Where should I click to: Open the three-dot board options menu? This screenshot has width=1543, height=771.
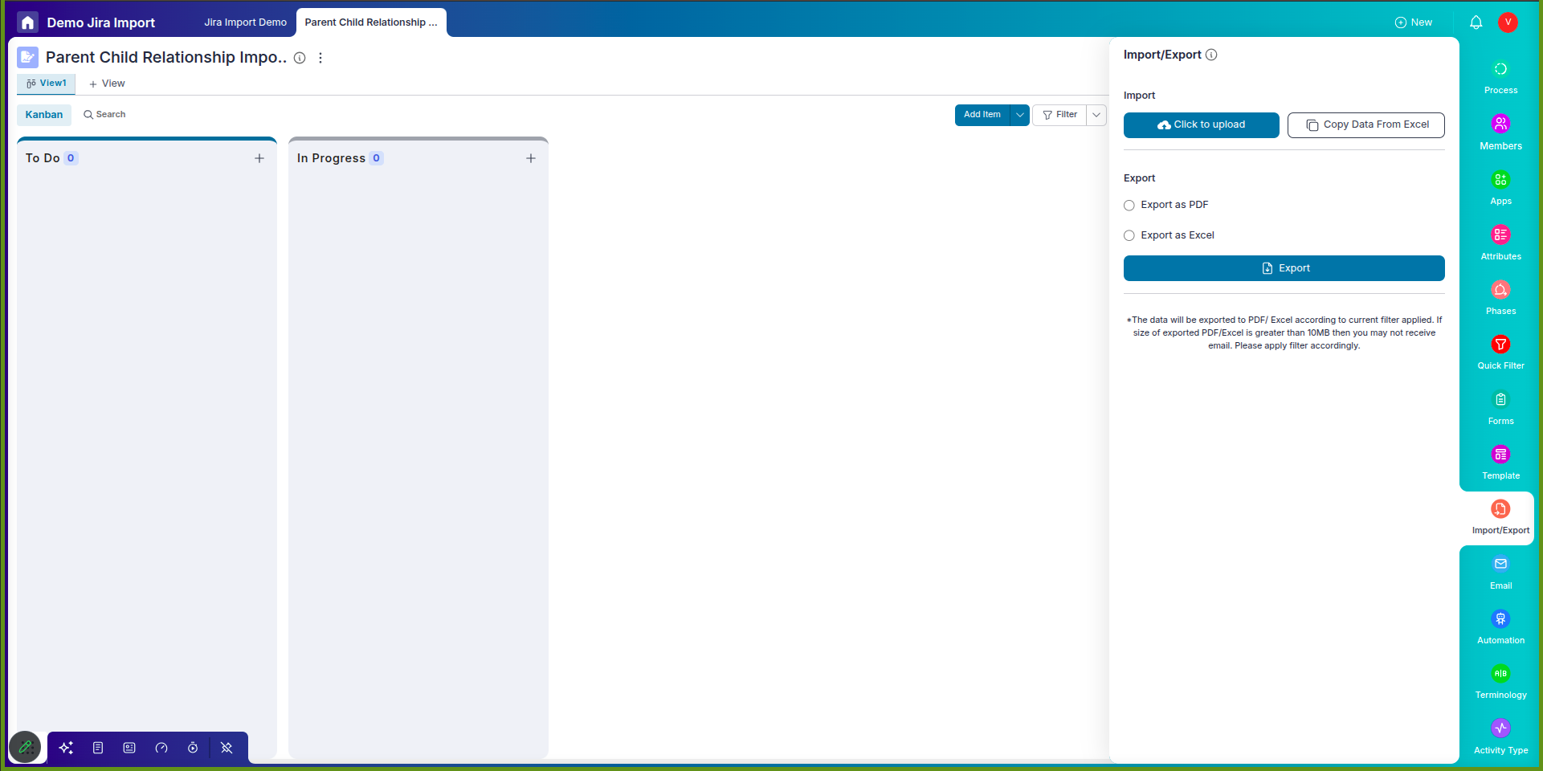[320, 58]
